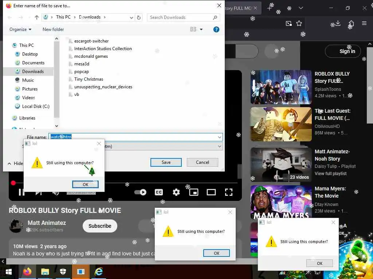List all tabs dropdown in Firefox
Image resolution: width=373 pixels, height=279 pixels.
[x=301, y=8]
